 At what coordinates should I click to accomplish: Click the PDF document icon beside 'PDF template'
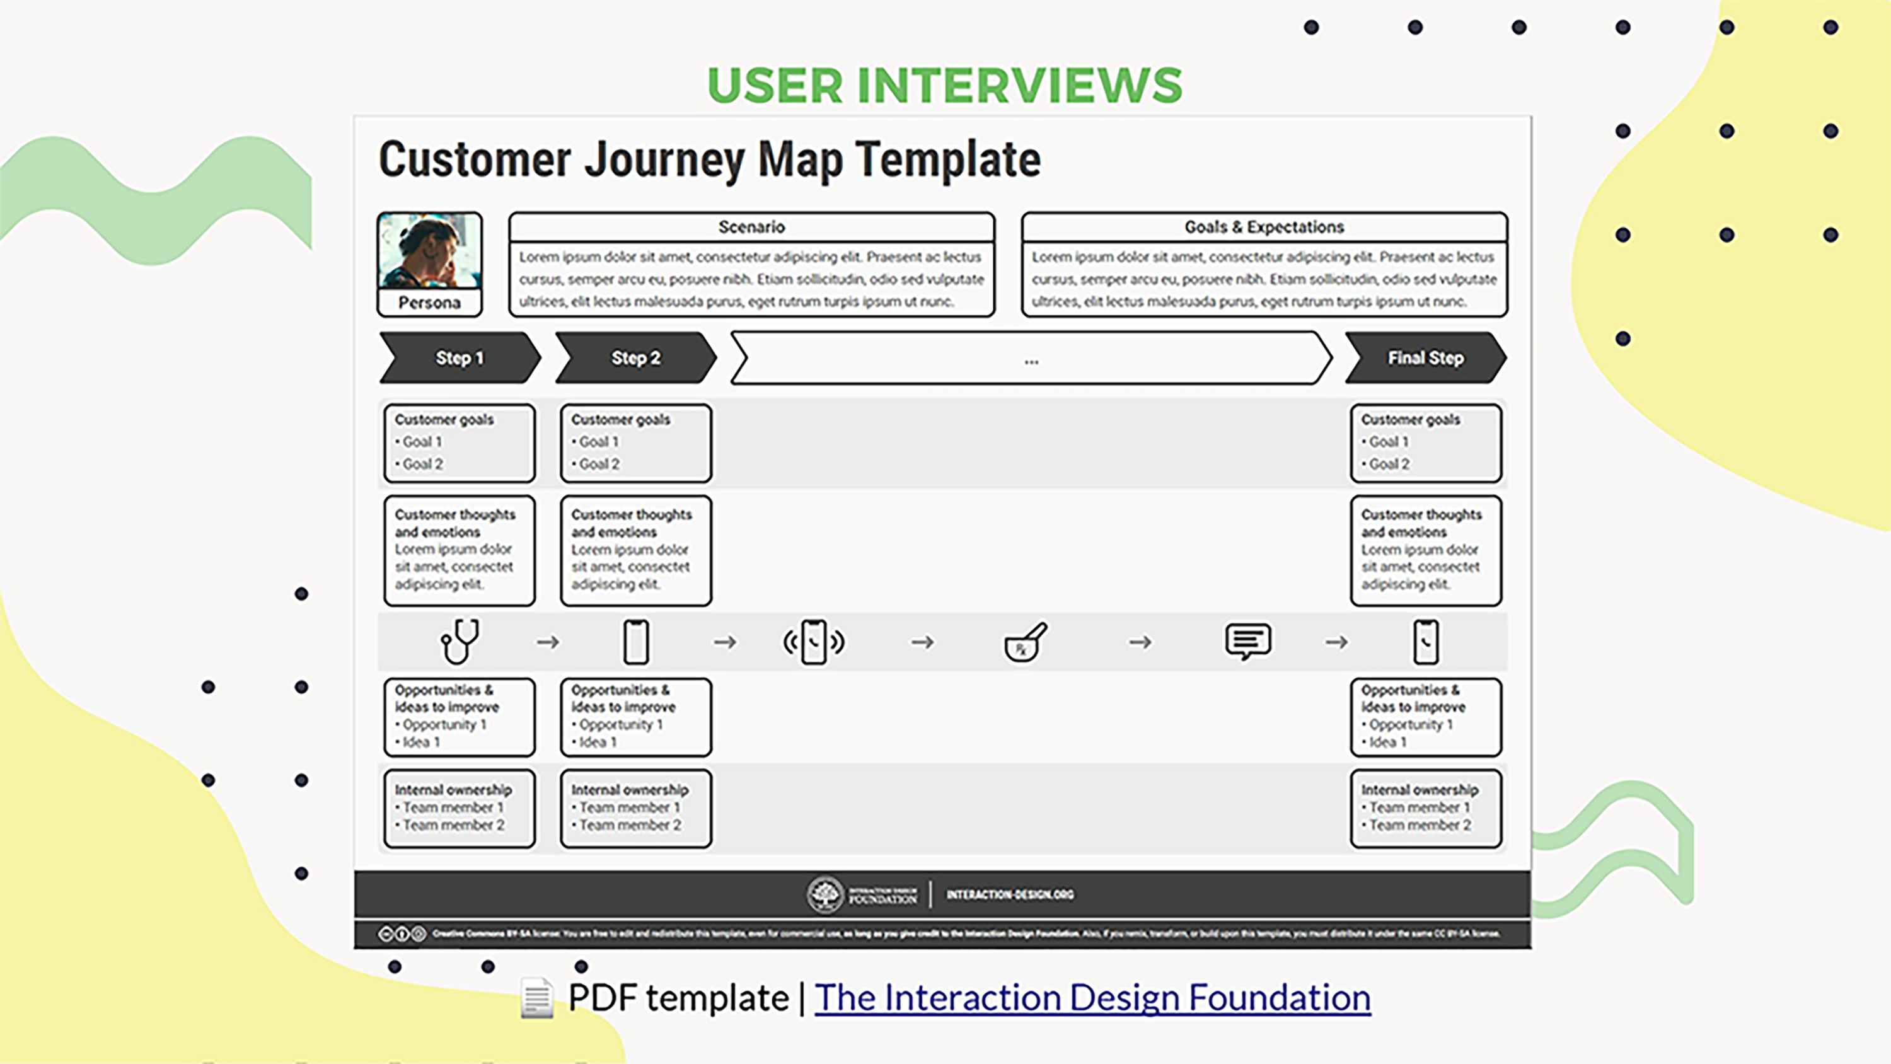click(x=536, y=997)
